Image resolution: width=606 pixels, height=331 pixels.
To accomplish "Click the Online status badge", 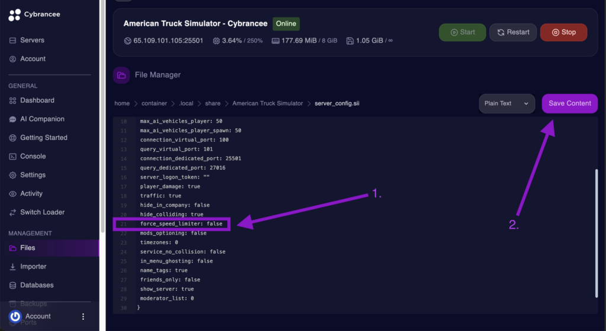I will point(286,24).
